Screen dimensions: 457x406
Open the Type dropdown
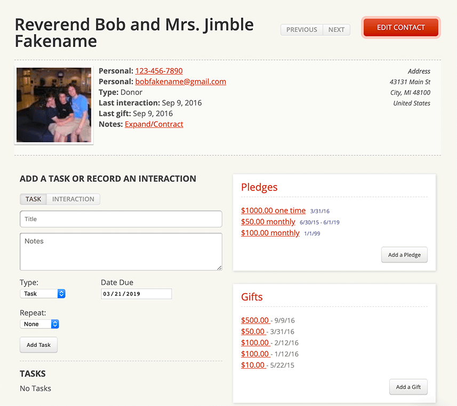click(43, 294)
